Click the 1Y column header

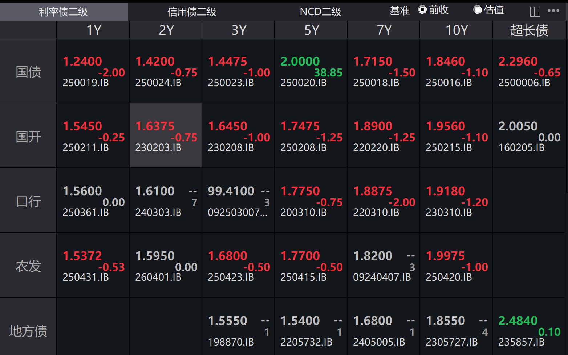pos(93,30)
